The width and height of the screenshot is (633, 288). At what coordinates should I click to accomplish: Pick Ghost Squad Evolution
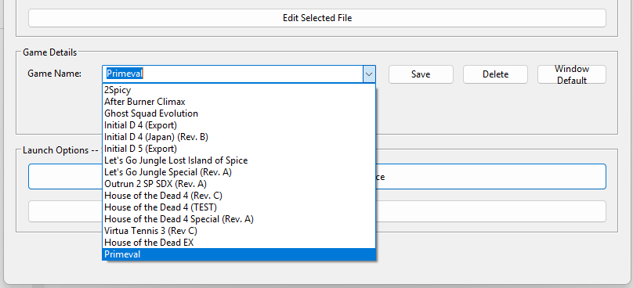(239, 113)
